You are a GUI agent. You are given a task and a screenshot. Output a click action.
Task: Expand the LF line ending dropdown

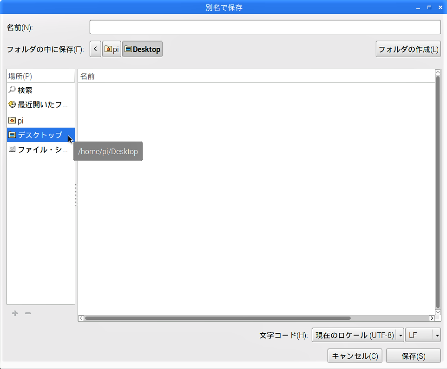pos(422,335)
